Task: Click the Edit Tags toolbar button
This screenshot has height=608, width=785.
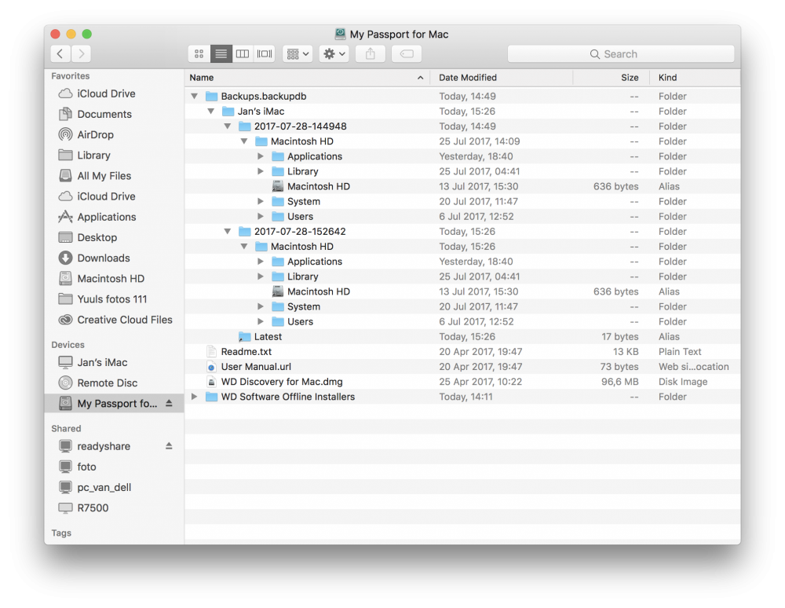Action: pos(407,53)
